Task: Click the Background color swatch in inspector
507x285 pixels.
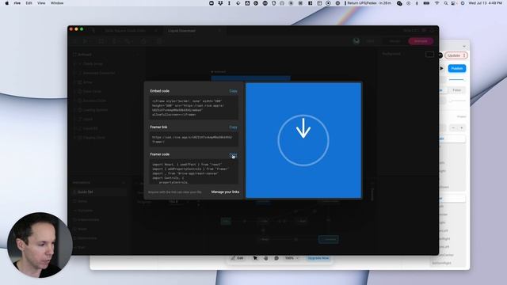Action: [429, 55]
